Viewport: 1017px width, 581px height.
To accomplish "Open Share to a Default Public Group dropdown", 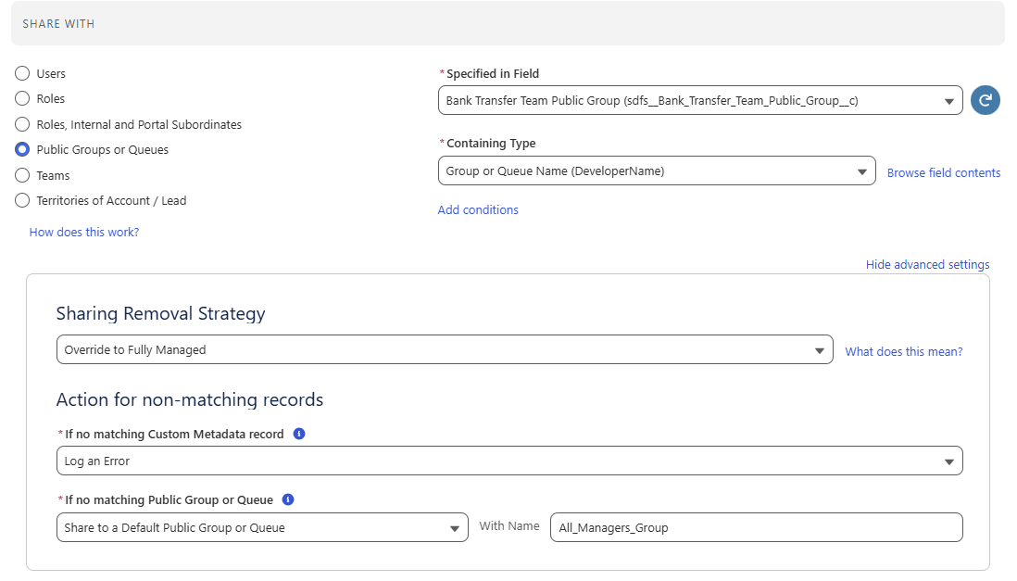I will point(262,528).
